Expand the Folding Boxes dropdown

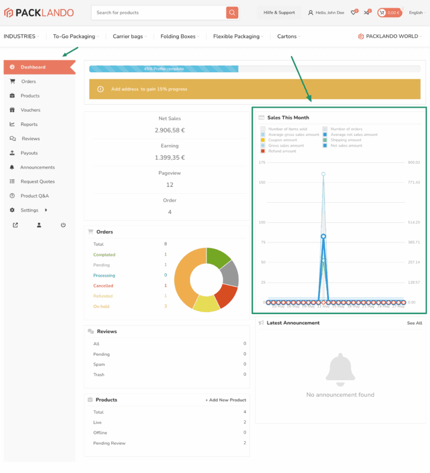180,37
